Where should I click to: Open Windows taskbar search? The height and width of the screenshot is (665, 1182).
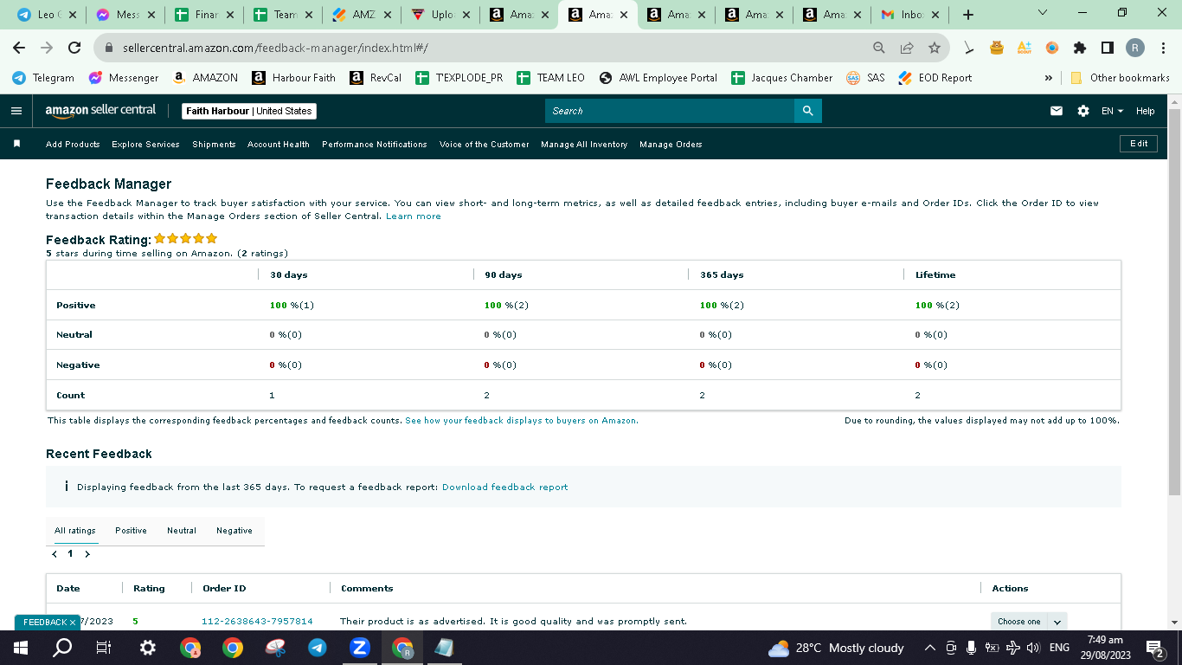(62, 647)
